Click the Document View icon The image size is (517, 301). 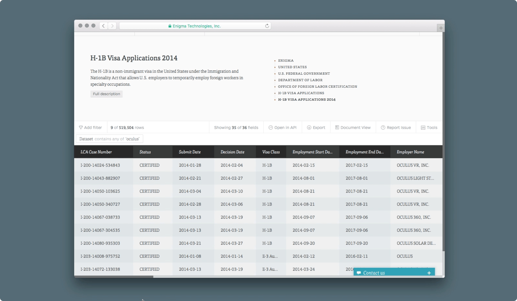[337, 127]
